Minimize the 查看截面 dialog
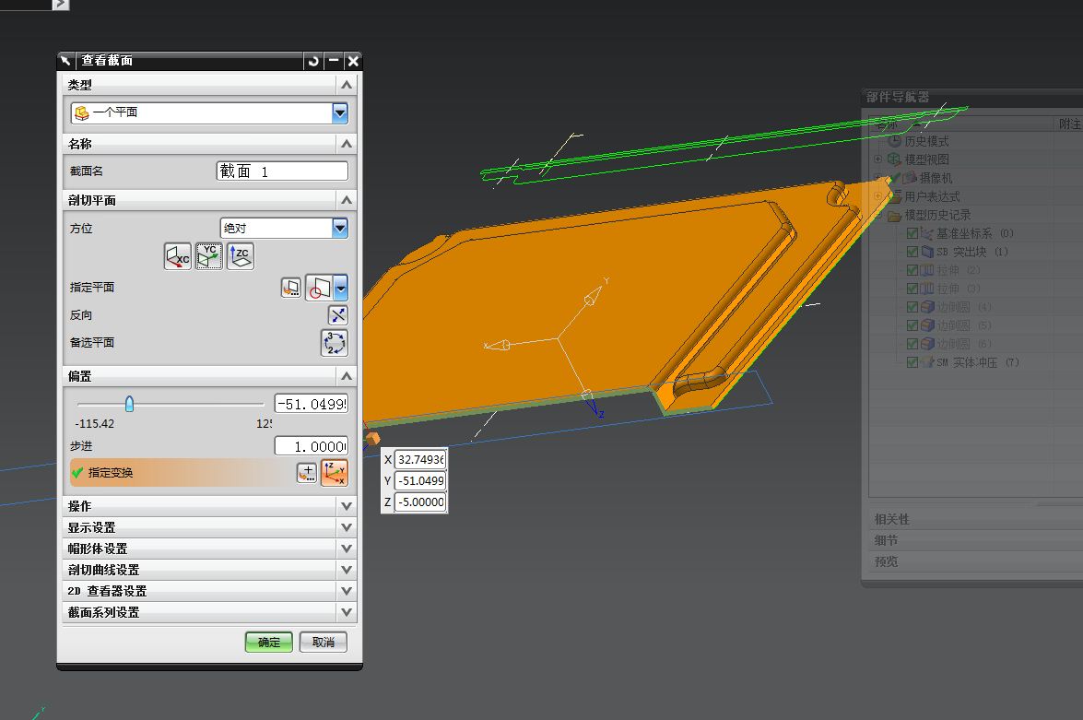Screen dimensions: 1083x720 point(334,61)
